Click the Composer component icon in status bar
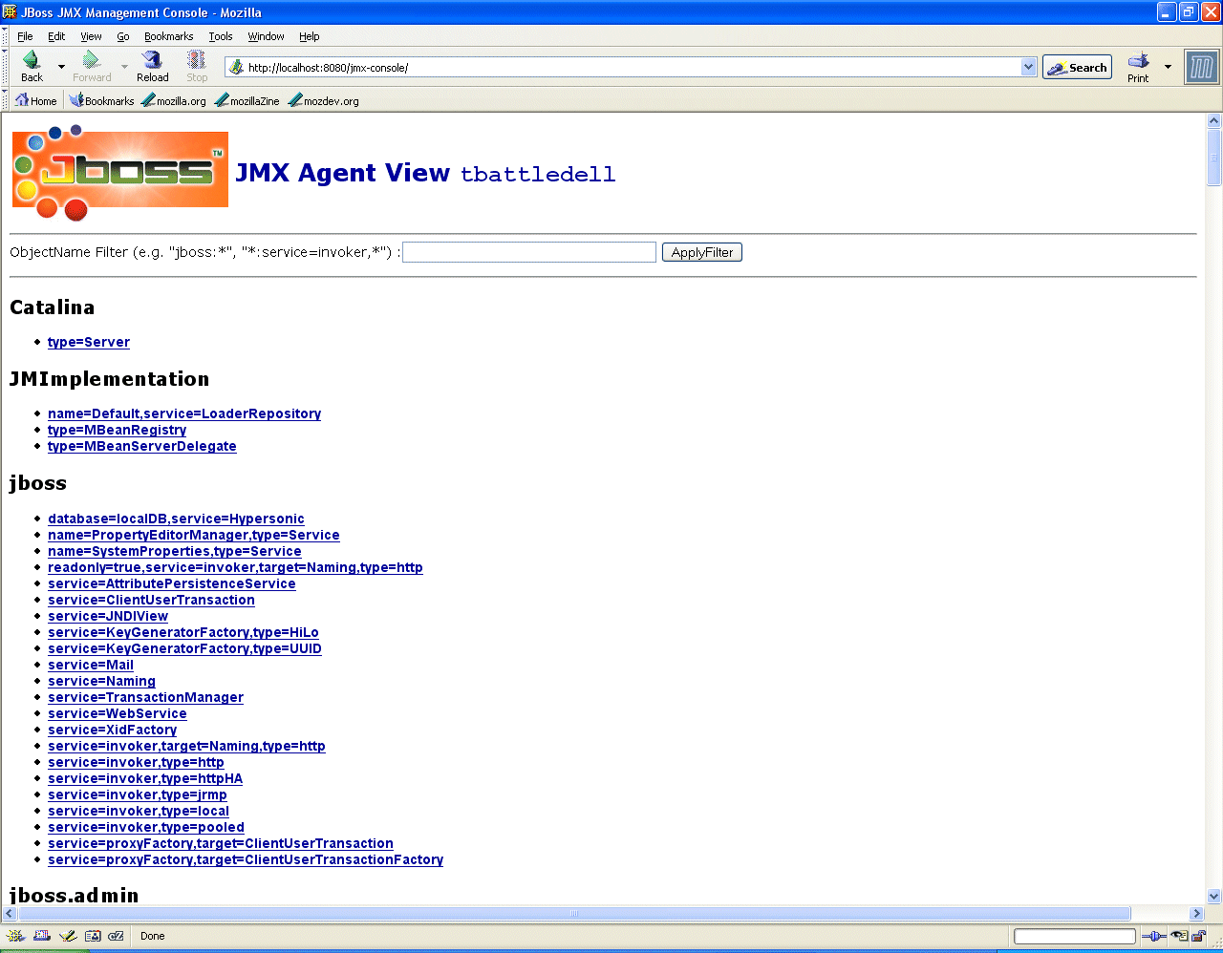 [x=67, y=936]
